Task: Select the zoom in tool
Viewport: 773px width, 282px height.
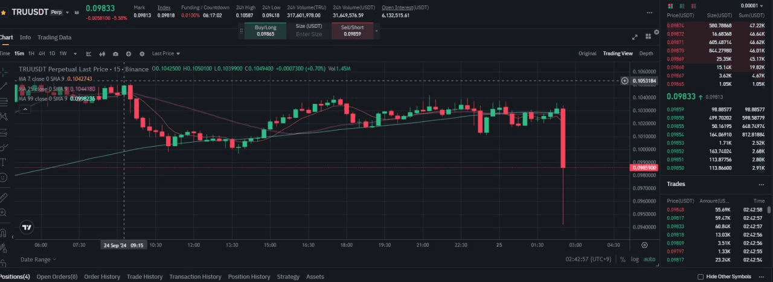Action: coord(4,213)
